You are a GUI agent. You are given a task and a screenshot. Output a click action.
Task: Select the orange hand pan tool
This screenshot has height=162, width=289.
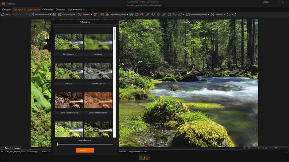(102, 14)
